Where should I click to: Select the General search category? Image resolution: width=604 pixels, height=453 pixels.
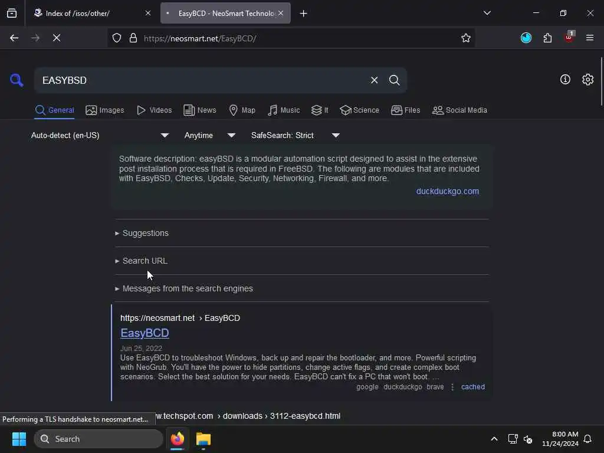(54, 110)
